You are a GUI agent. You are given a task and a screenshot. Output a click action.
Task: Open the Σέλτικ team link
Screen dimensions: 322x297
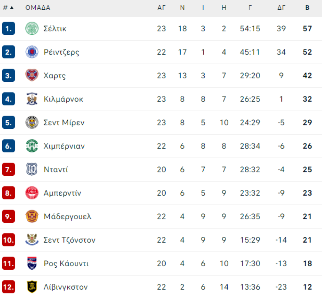pos(55,29)
